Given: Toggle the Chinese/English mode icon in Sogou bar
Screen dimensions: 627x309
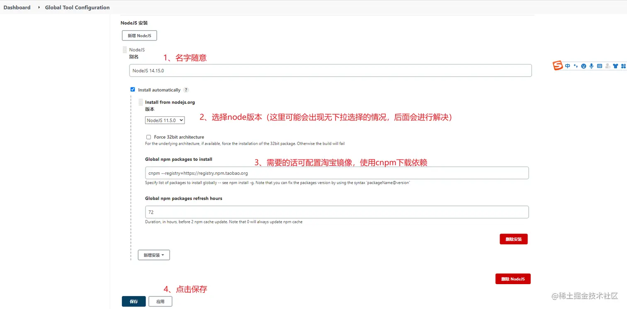Looking at the screenshot, I should pyautogui.click(x=568, y=66).
